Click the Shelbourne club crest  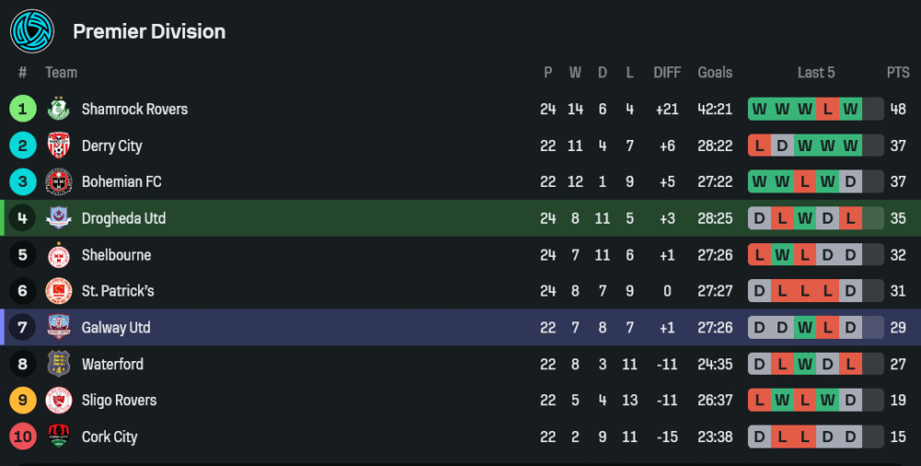pos(59,255)
